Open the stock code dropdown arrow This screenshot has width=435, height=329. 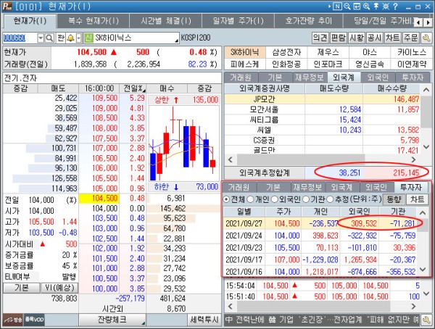[41, 38]
